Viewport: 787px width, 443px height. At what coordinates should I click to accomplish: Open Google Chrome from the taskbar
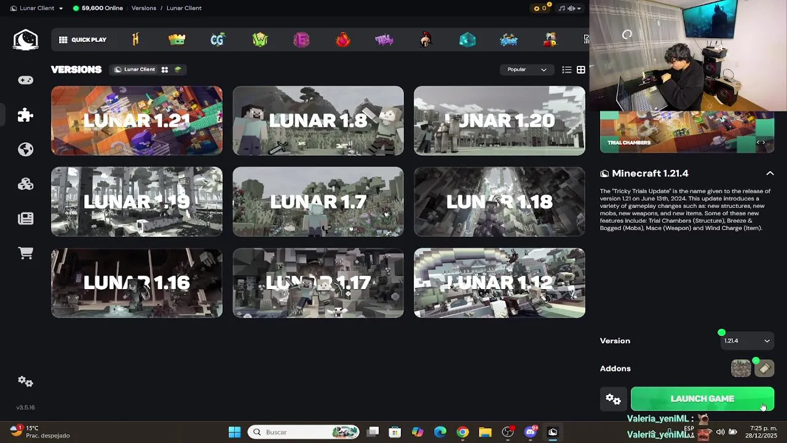point(462,432)
